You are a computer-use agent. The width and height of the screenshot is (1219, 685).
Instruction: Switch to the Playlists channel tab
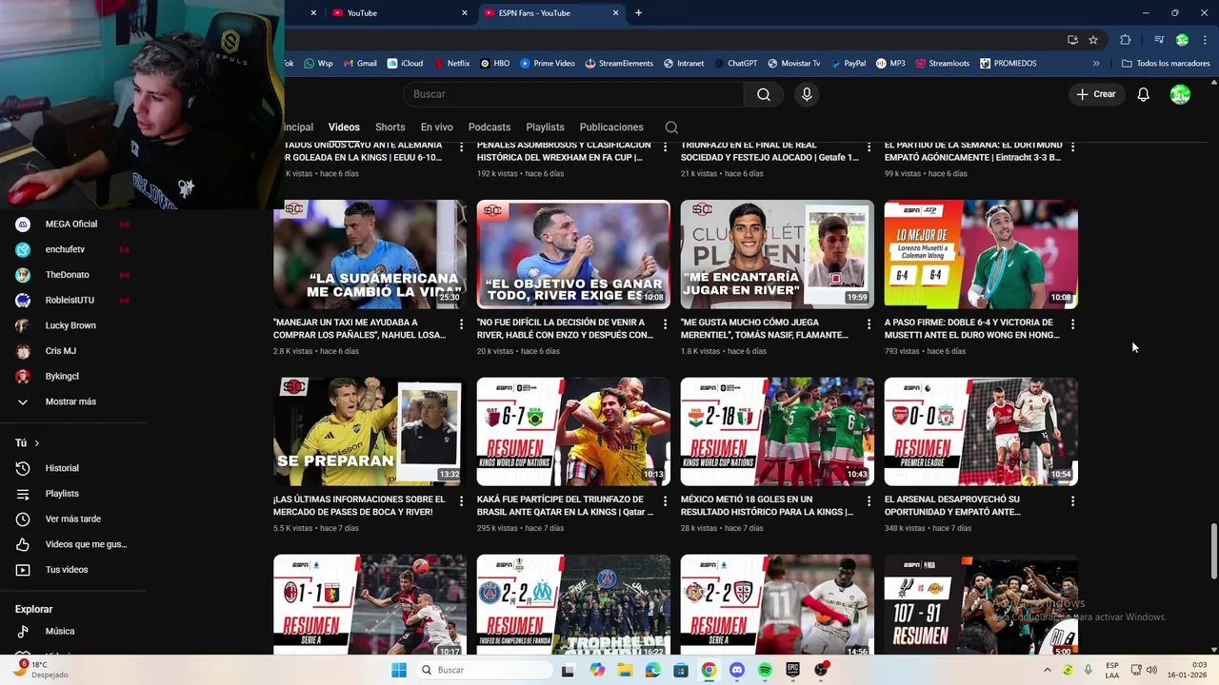(x=545, y=127)
